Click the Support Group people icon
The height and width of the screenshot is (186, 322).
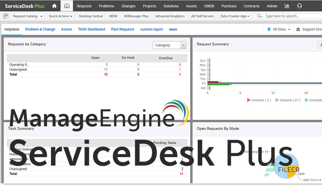tap(298, 30)
